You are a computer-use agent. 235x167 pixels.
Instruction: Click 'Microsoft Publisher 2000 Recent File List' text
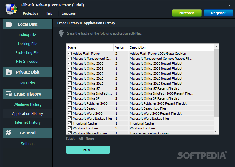[x=158, y=103]
